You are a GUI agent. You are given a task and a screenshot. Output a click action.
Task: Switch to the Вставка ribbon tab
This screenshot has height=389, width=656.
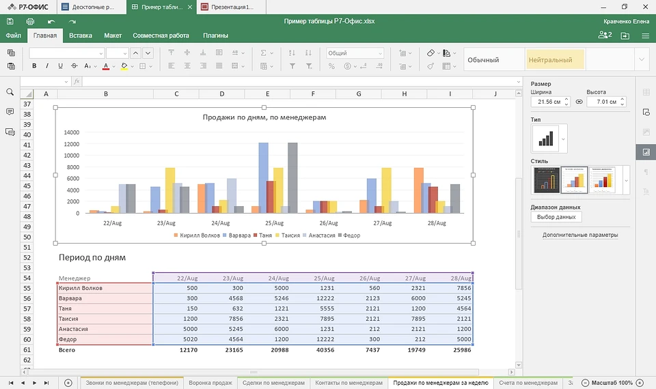[81, 35]
